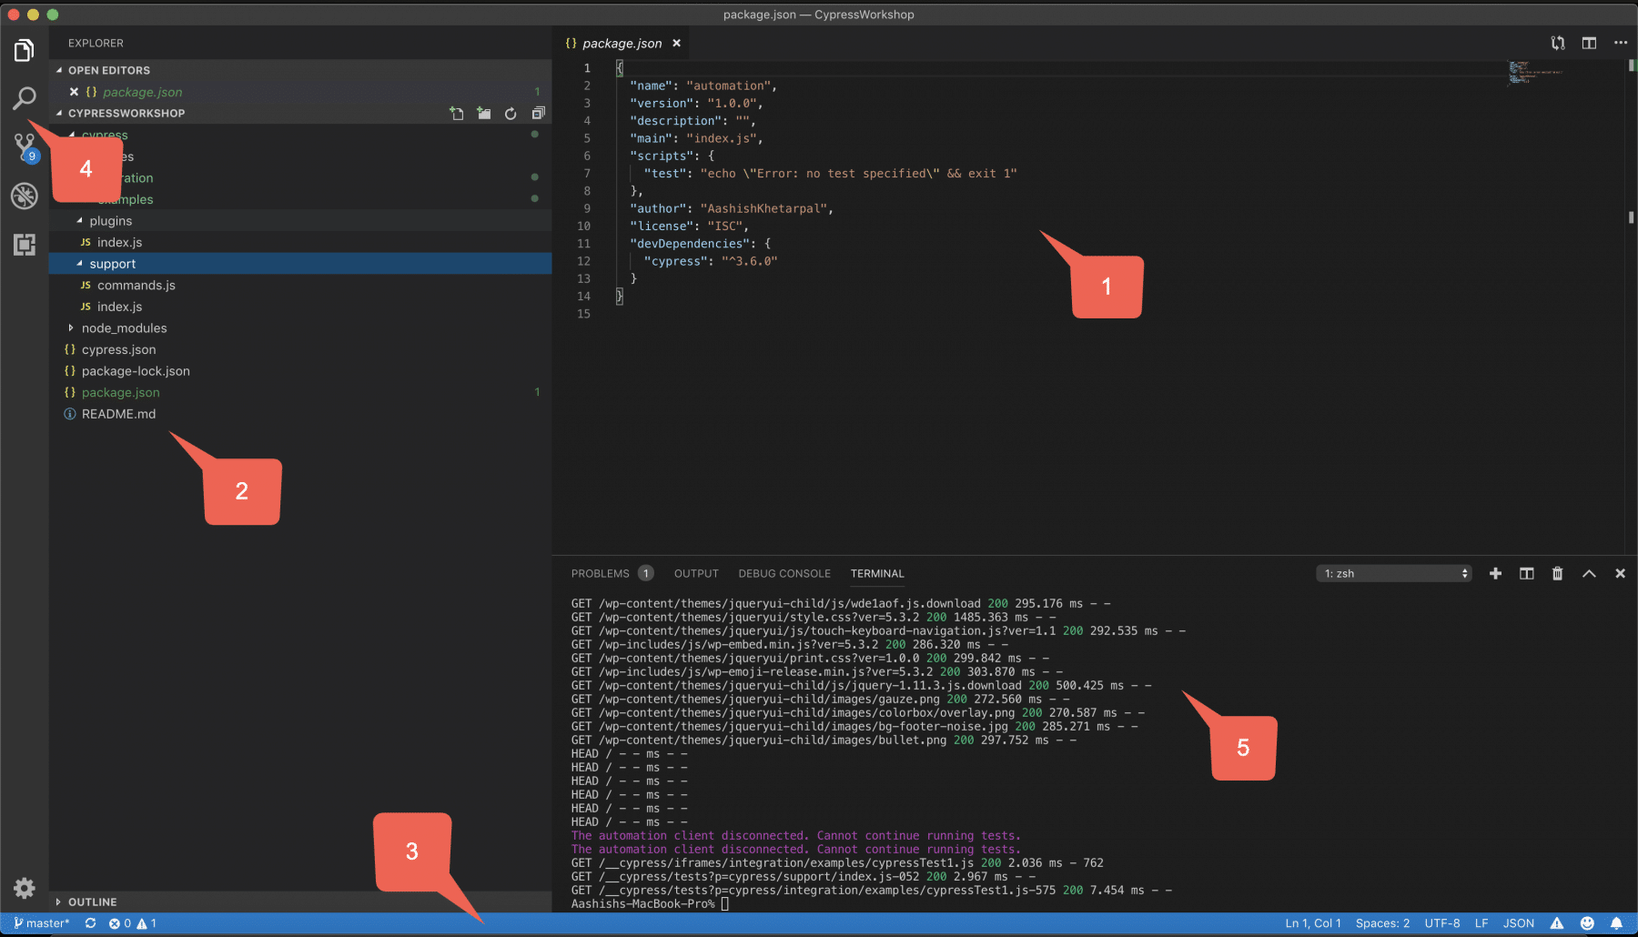
Task: Open the Manage gear icon
Action: pos(25,888)
